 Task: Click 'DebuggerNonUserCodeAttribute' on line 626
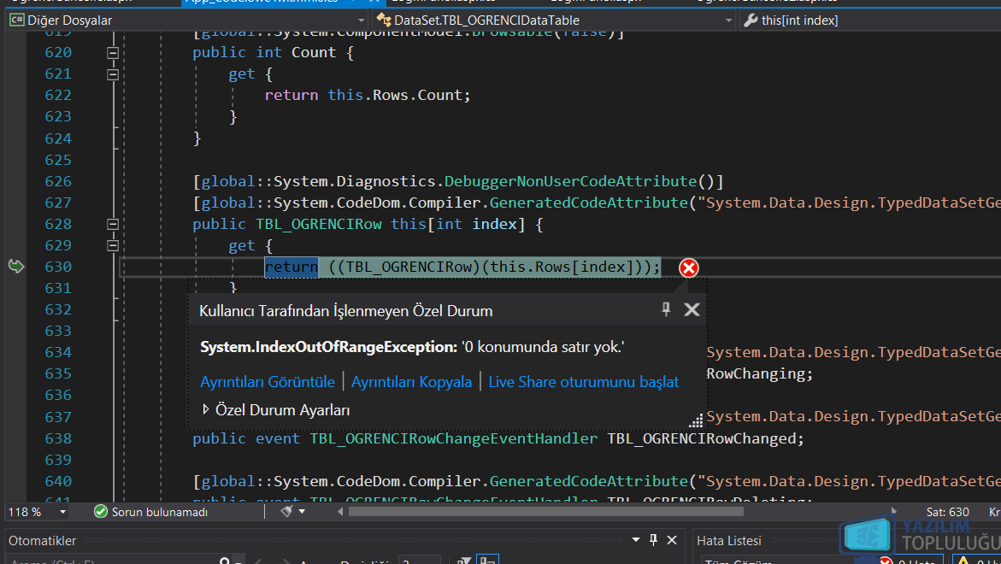[570, 181]
